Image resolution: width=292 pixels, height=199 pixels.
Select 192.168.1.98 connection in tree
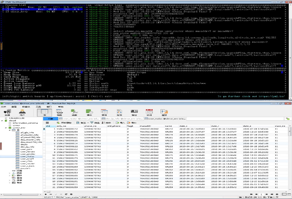pos(16,118)
